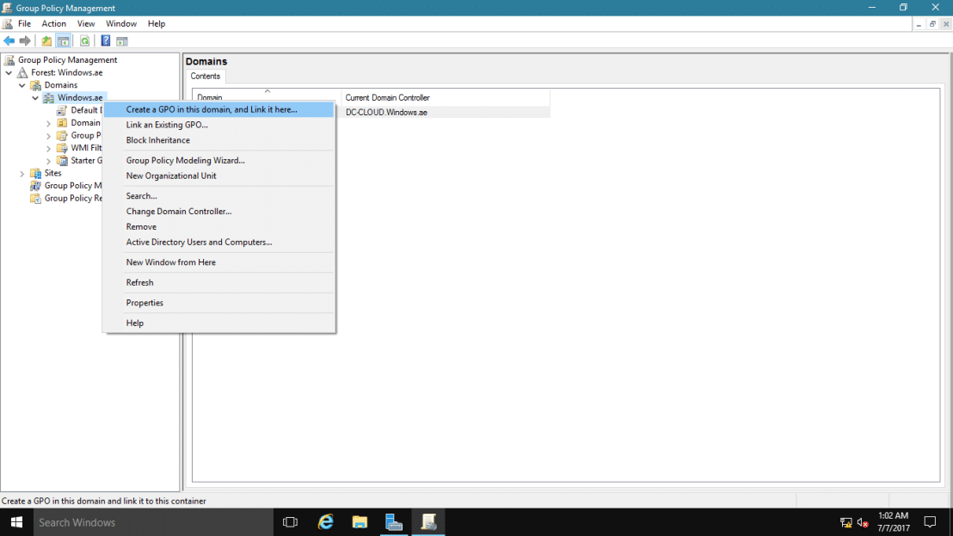
Task: Select New Organizational Unit
Action: tap(218, 176)
